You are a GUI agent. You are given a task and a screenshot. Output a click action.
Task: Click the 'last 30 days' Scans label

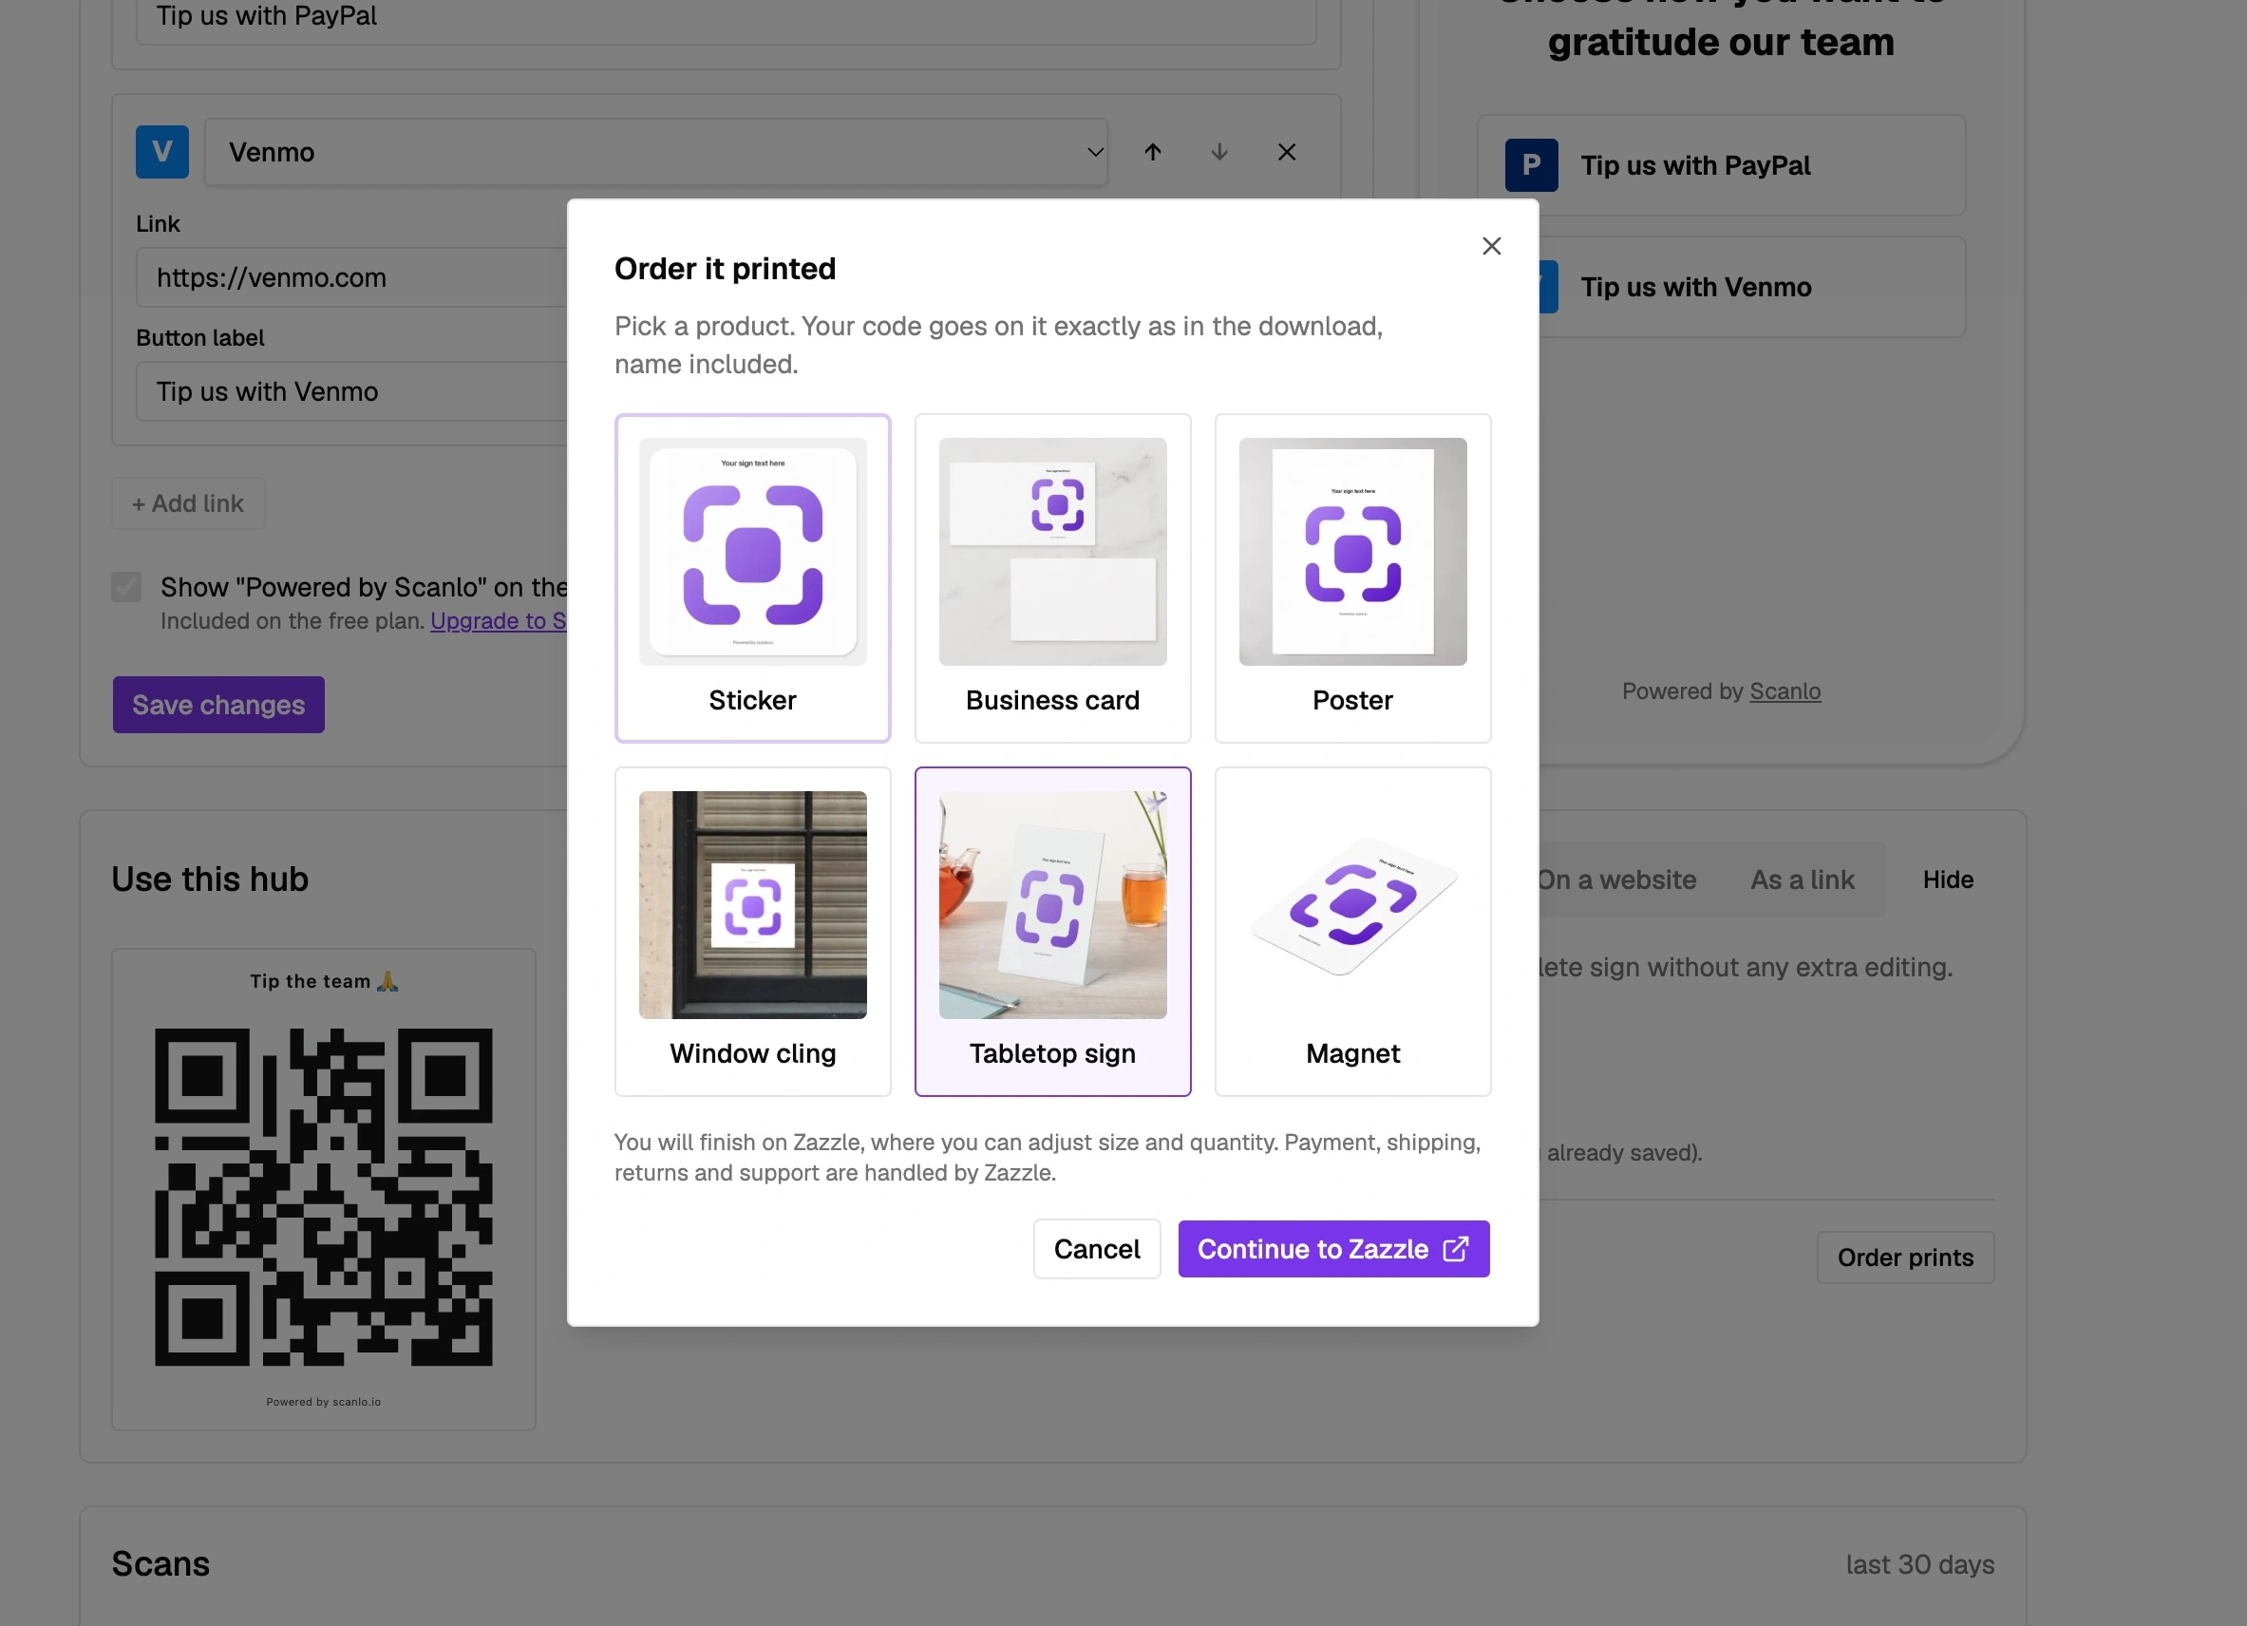coord(1919,1563)
